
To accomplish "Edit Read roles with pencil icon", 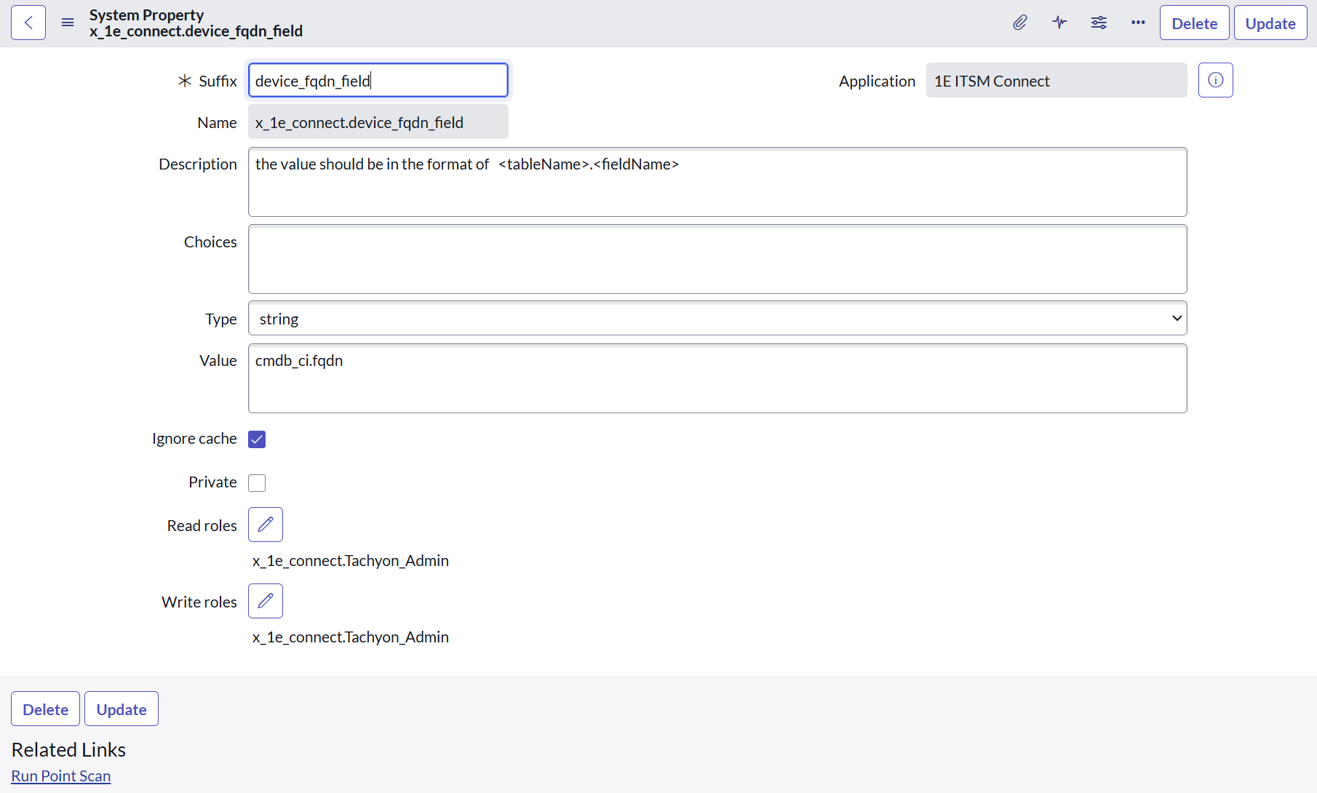I will 266,525.
